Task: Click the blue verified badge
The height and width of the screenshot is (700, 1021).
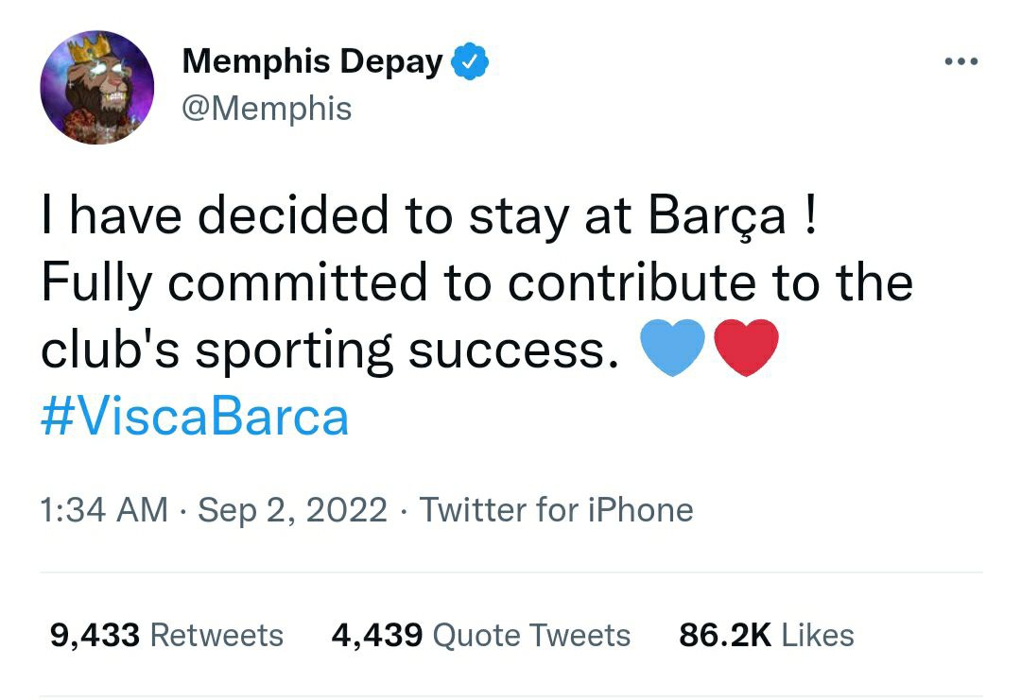Action: coord(468,62)
